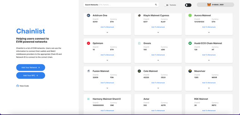
Task: Add Harmony Mainnet Shard 0 to Metamask
Action: pyautogui.click(x=107, y=111)
